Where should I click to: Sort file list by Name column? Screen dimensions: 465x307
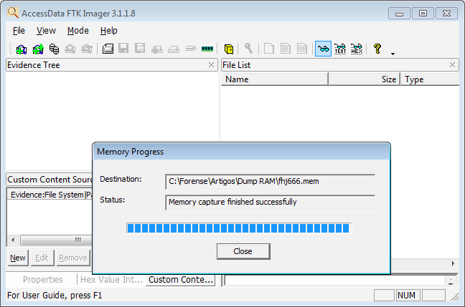275,79
